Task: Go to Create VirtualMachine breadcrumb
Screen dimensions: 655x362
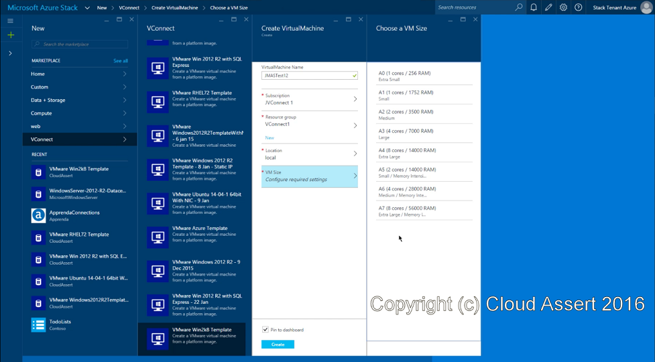Action: (x=174, y=7)
